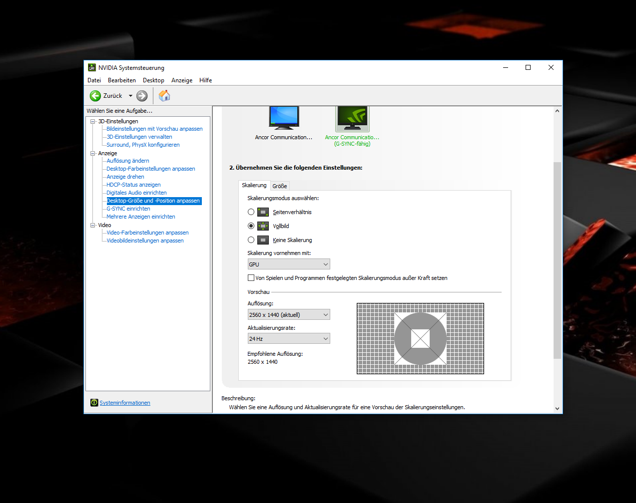Click the Video tree label
Viewport: 636px width, 503px height.
[x=104, y=225]
